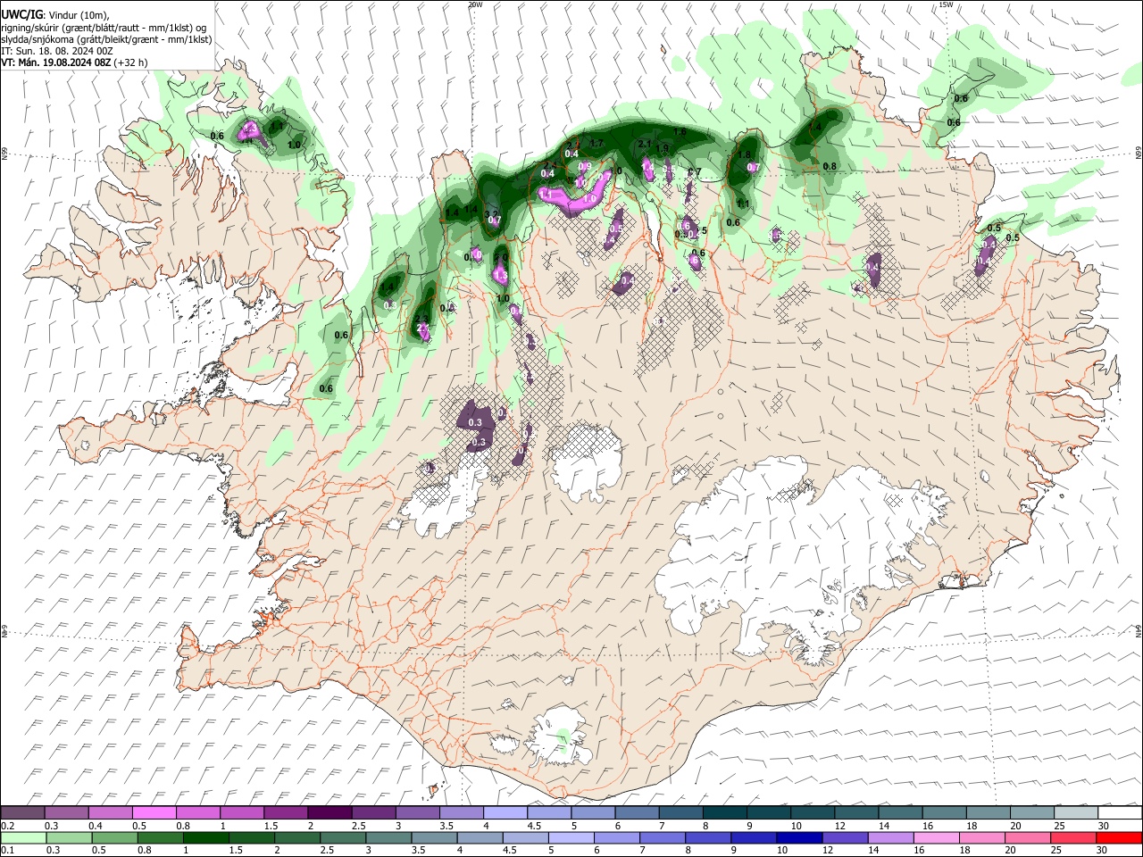Click the darkest green 1 mm rain swatch

coord(205,838)
